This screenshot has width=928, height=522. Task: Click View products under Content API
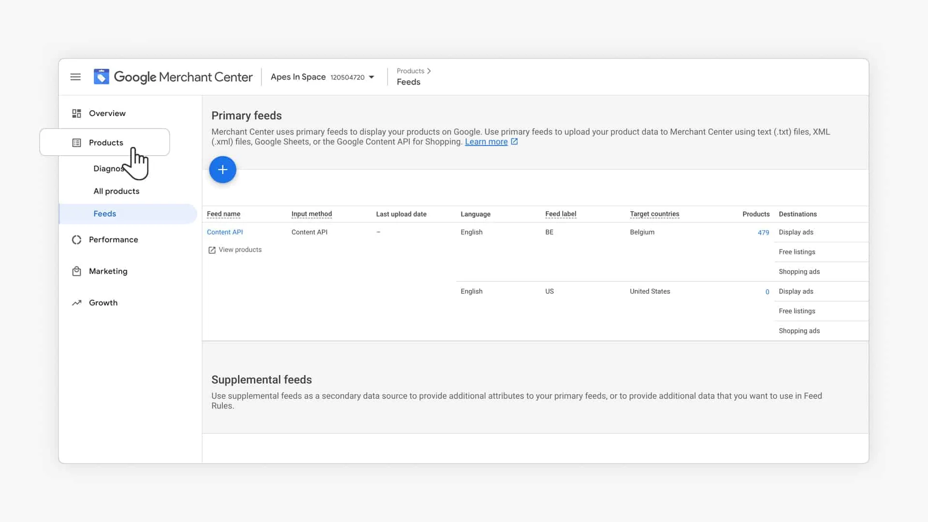tap(240, 250)
